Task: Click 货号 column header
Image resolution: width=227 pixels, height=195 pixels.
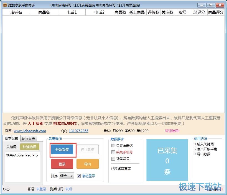Action: [183, 12]
